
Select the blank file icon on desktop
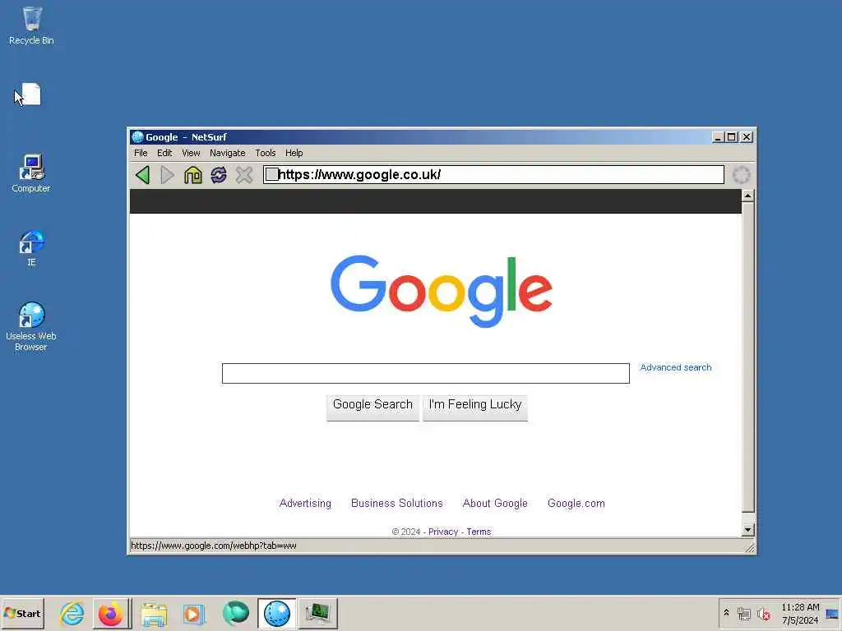(30, 94)
